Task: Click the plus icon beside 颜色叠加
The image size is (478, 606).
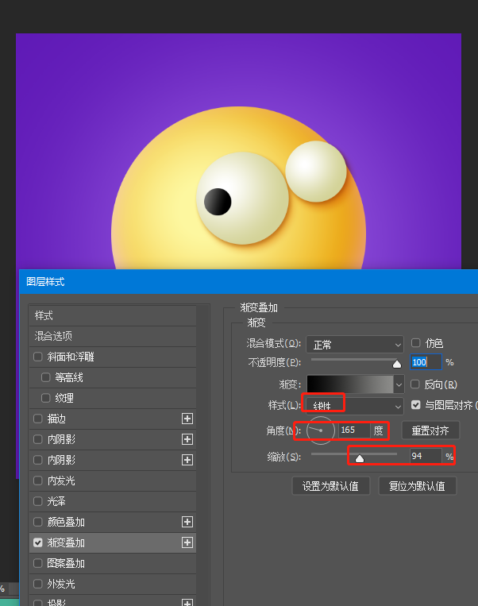Action: (x=187, y=522)
